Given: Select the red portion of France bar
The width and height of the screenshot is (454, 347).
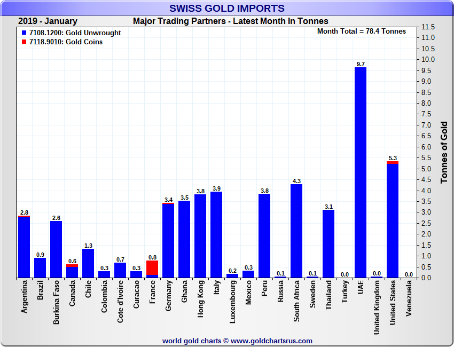Looking at the screenshot, I should pyautogui.click(x=152, y=267).
